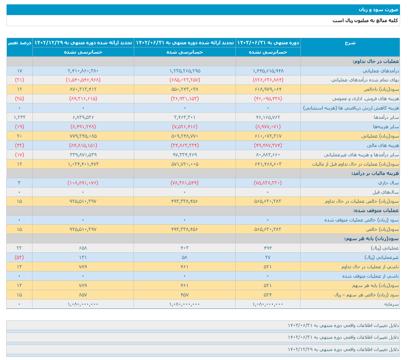
Task: Click the section 'سود(زيان) پايه هر سهم:'
Action: [x=372, y=239]
